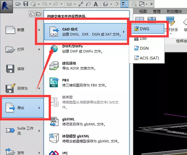Select the 体量模型 gbXML export option
The image size is (187, 155).
pyautogui.click(x=87, y=139)
